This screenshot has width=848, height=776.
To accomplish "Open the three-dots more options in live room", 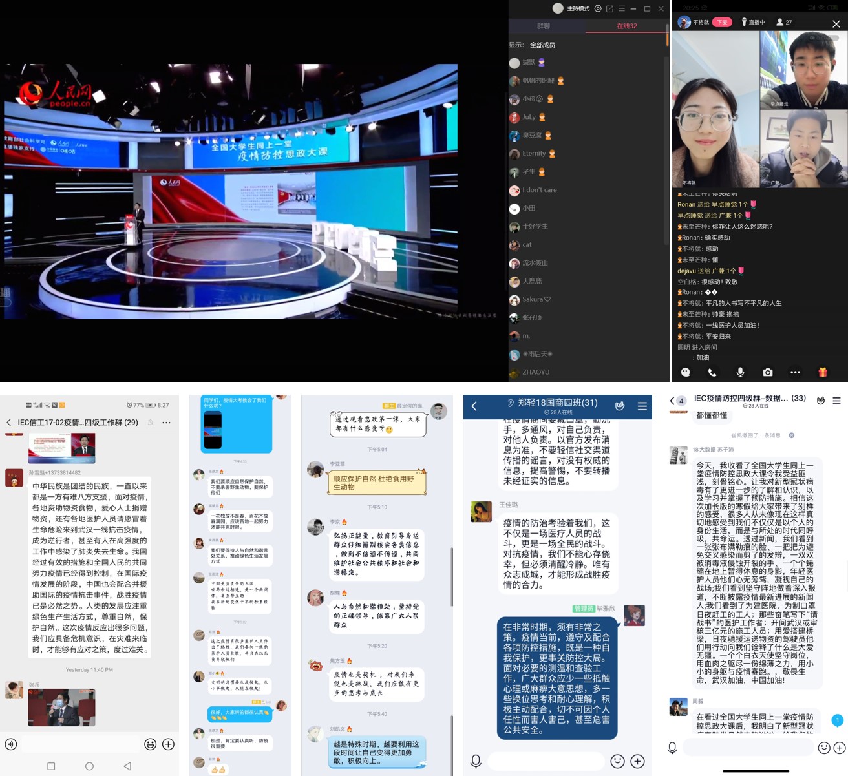I will pos(795,372).
